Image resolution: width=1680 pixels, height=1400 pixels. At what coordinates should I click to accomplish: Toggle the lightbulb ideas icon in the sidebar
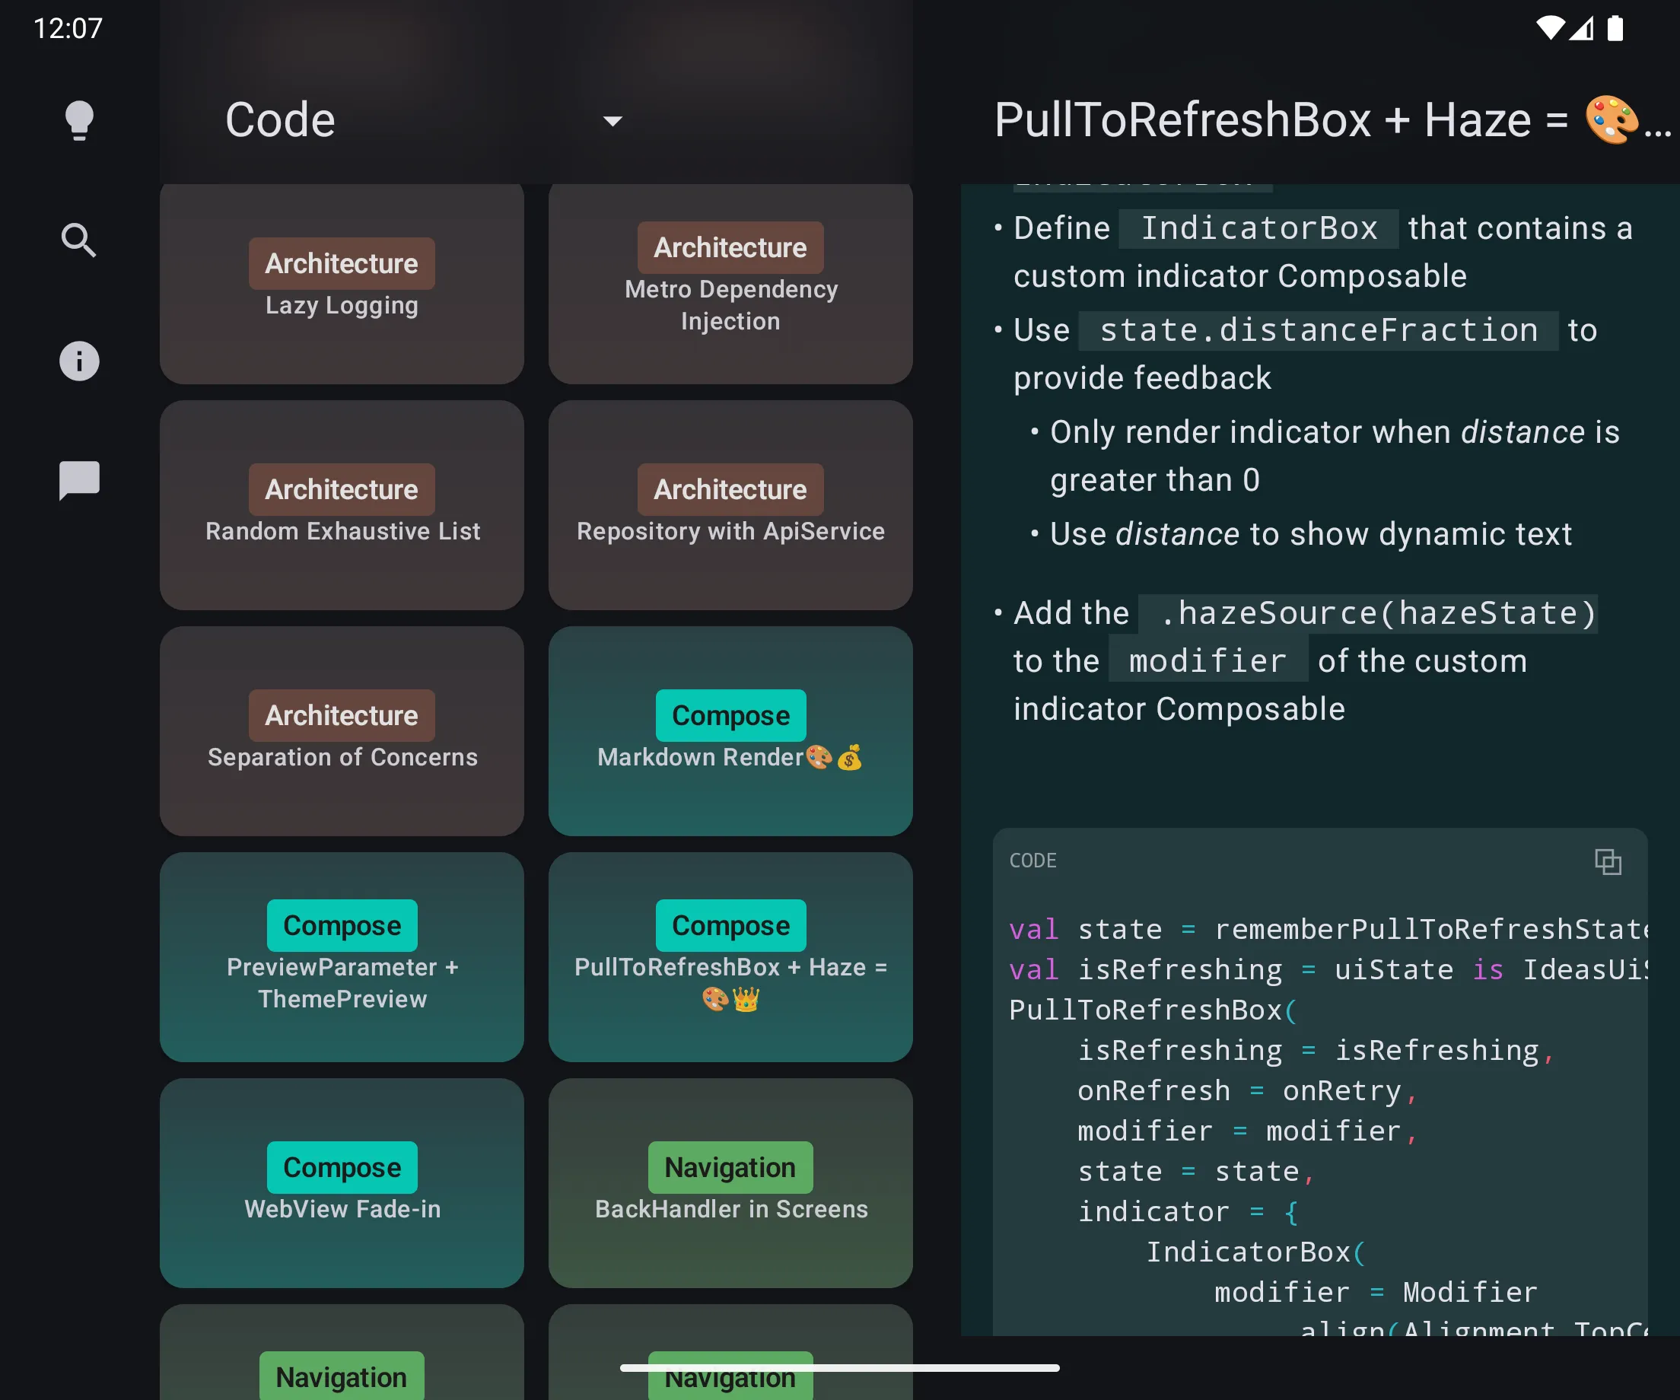tap(78, 120)
